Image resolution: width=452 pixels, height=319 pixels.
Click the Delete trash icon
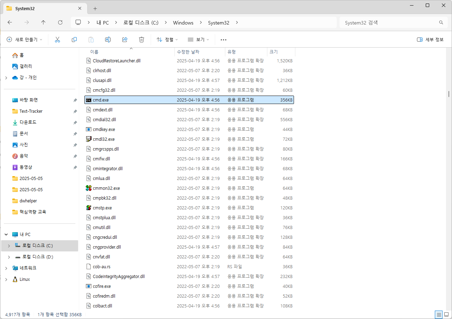tap(142, 40)
